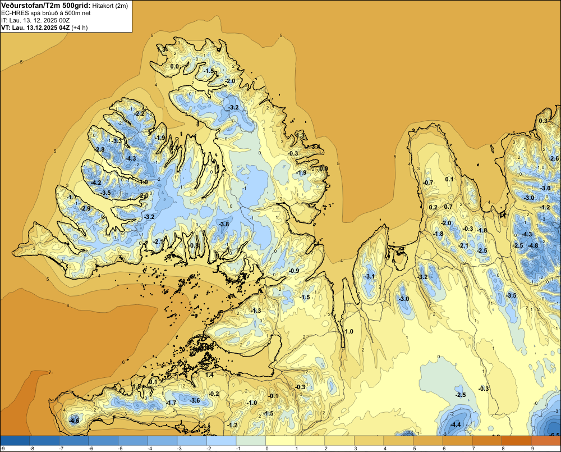Image resolution: width=561 pixels, height=452 pixels.
Task: Click the 0.3 temperature label
Action: 543,121
